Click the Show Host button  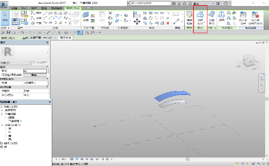(x=65, y=37)
